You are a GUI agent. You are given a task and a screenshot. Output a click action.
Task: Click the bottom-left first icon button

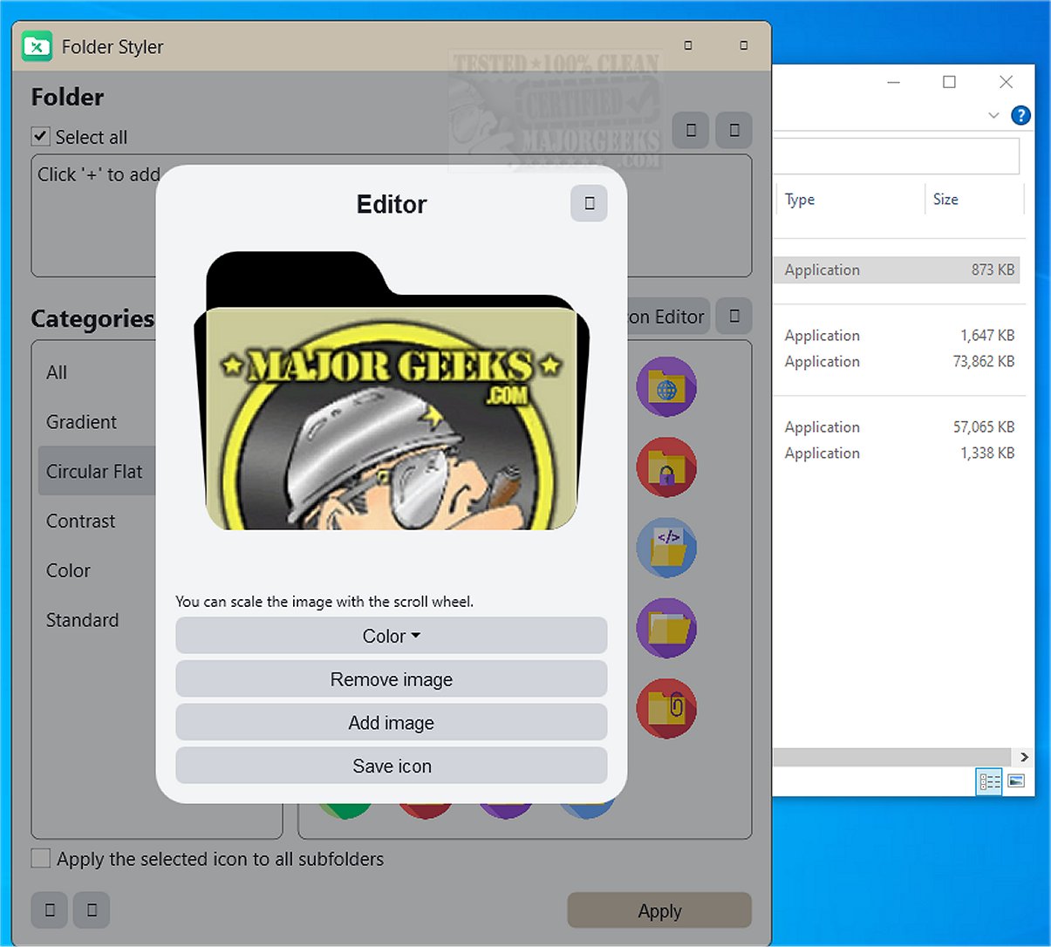tap(50, 910)
